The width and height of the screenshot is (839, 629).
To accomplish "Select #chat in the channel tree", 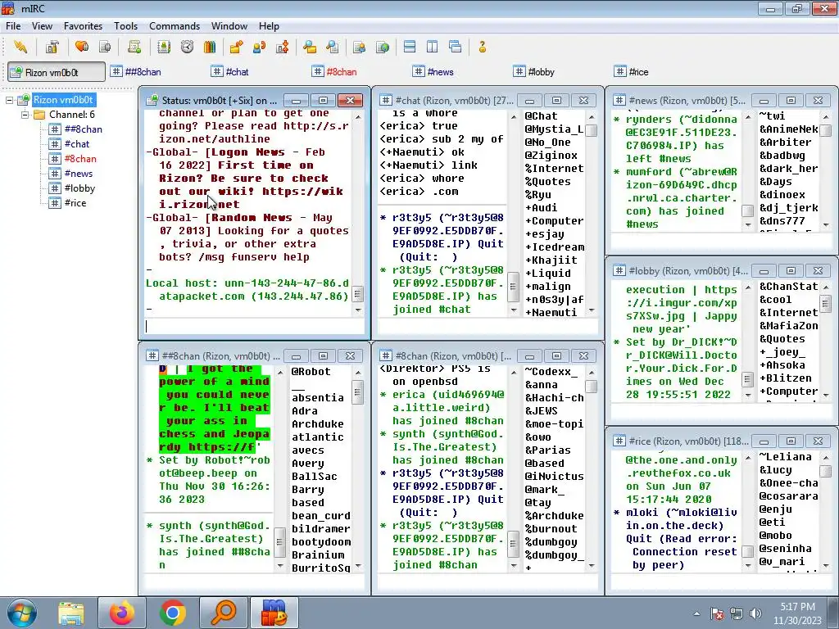I will click(x=76, y=144).
